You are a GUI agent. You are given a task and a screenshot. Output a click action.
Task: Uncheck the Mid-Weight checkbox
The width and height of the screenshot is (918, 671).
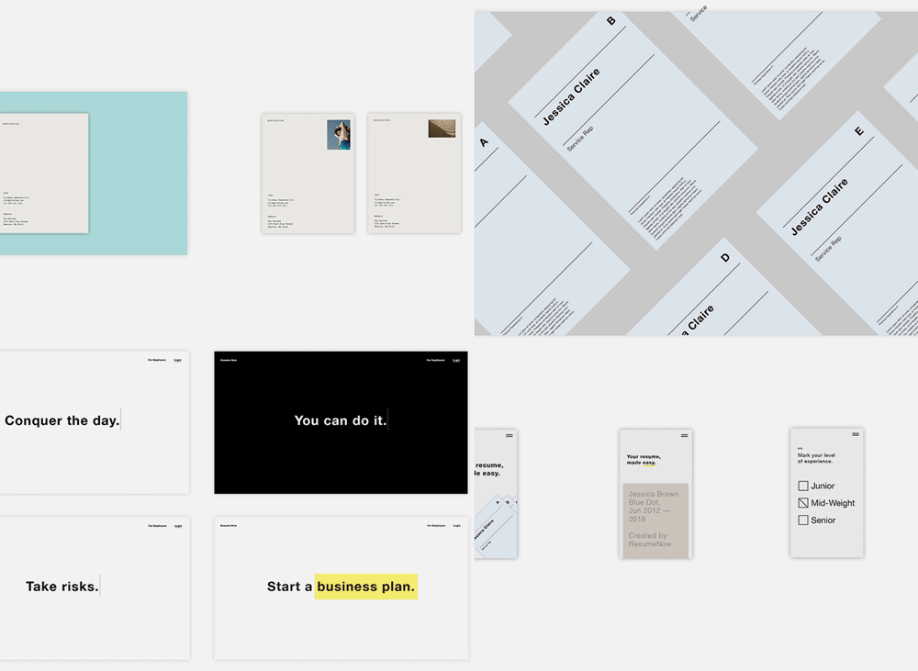click(803, 503)
